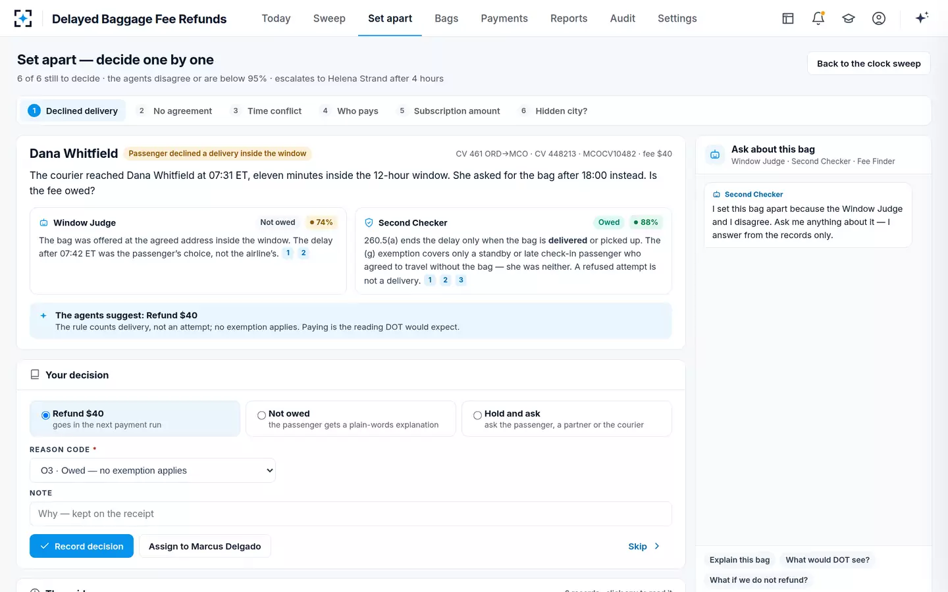Click the Explain this bag suggestion
Viewport: 948px width, 592px height.
click(739, 560)
